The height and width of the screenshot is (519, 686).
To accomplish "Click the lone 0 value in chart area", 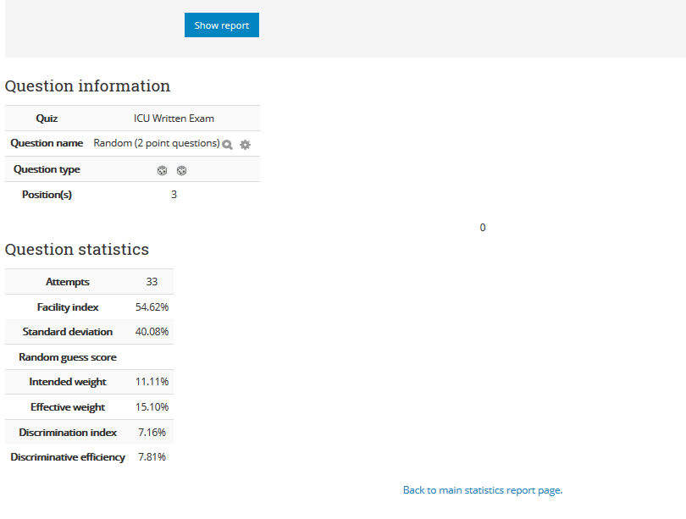I will point(483,228).
